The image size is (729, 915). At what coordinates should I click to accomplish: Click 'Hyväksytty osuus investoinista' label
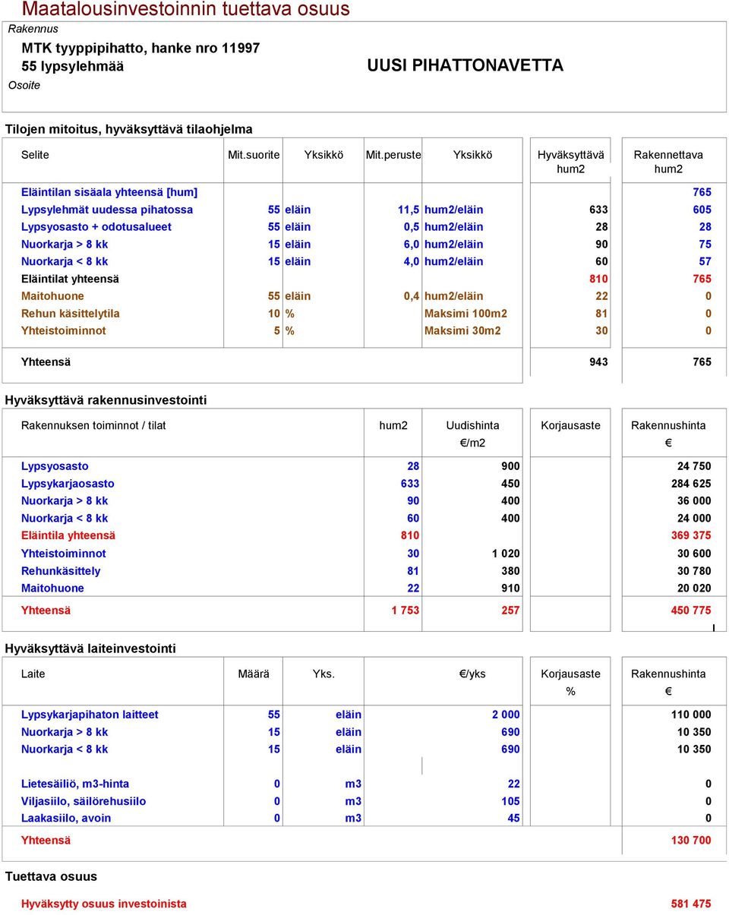[104, 904]
